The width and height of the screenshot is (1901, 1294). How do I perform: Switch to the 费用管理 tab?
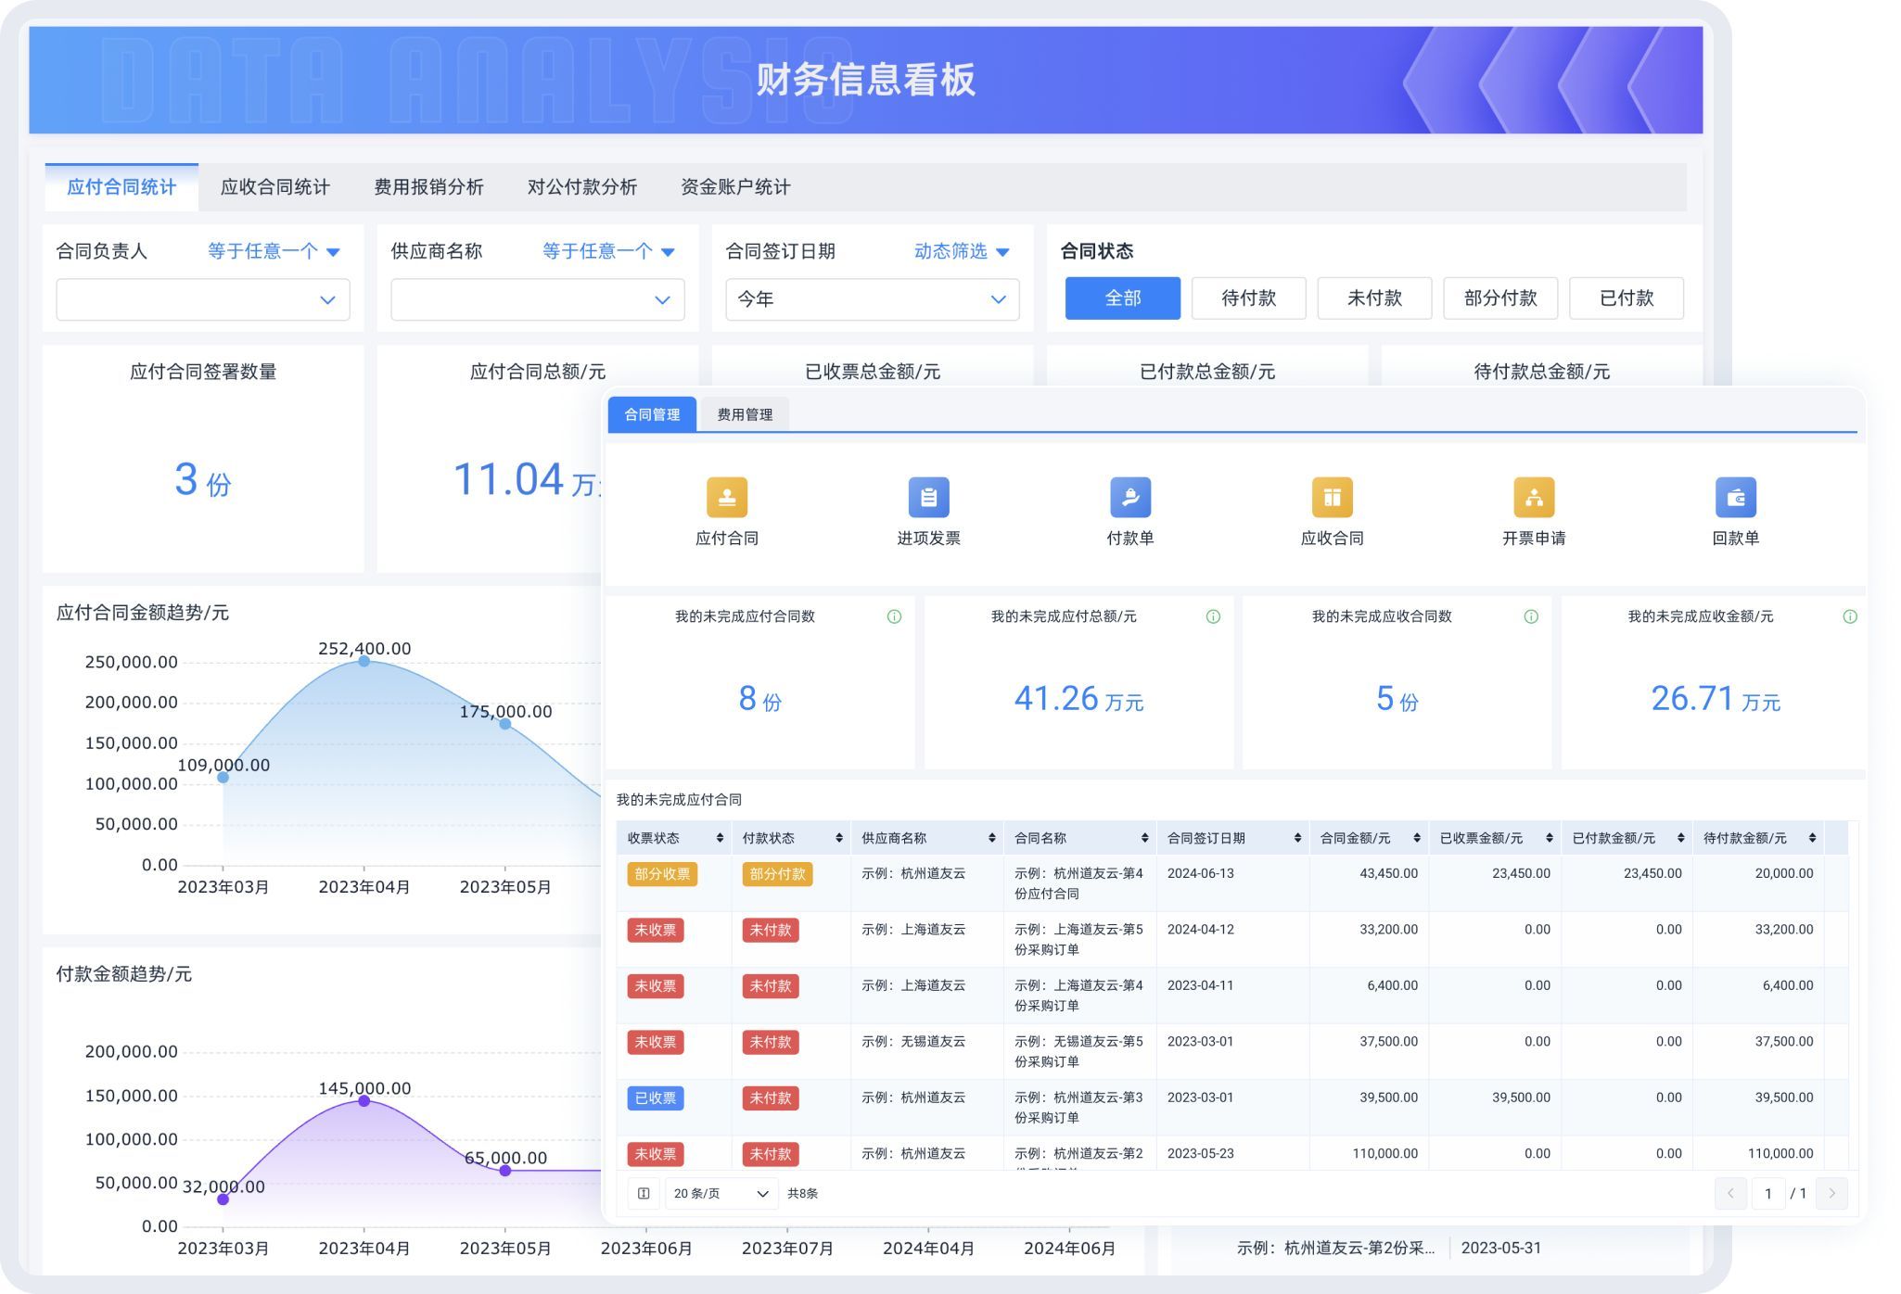744,414
